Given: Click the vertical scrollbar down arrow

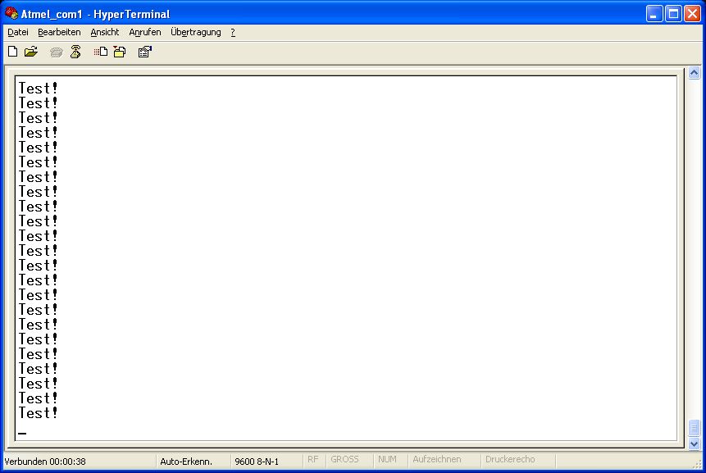Looking at the screenshot, I should click(x=695, y=443).
